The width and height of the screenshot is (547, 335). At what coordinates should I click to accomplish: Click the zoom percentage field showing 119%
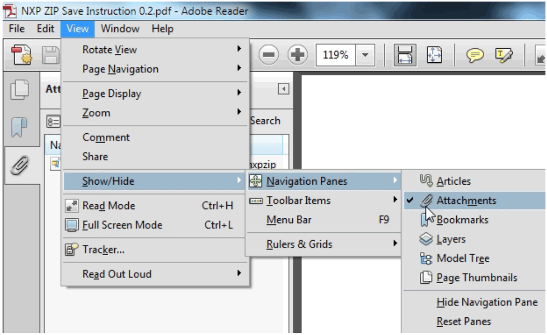(x=336, y=55)
